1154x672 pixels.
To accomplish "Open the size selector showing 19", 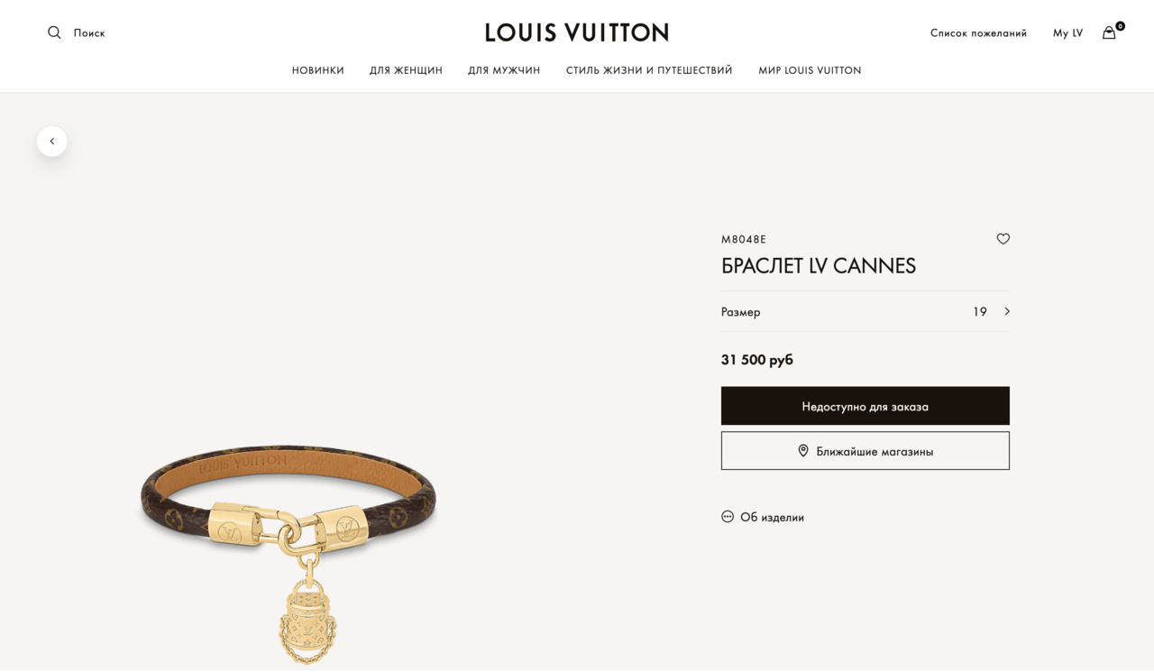I will coord(865,311).
